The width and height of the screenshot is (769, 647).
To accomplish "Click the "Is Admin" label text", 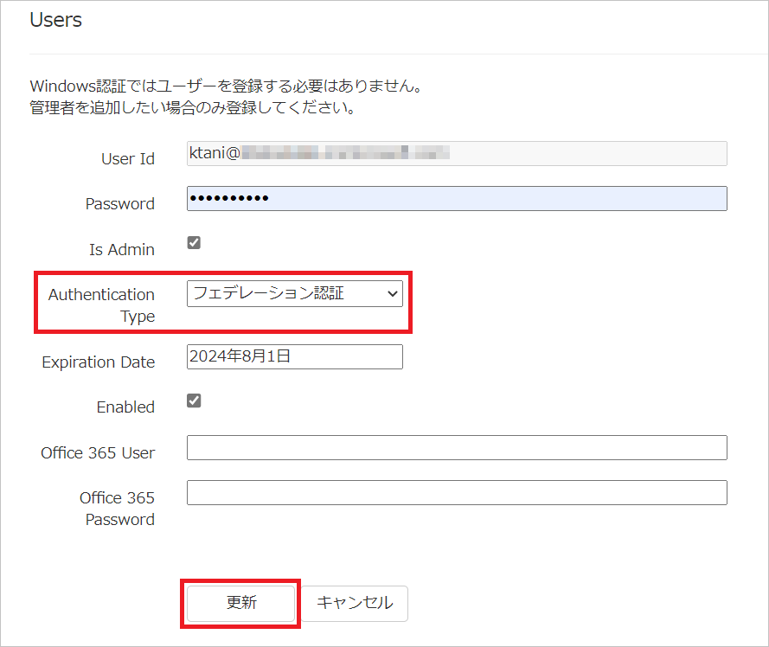I will point(122,250).
